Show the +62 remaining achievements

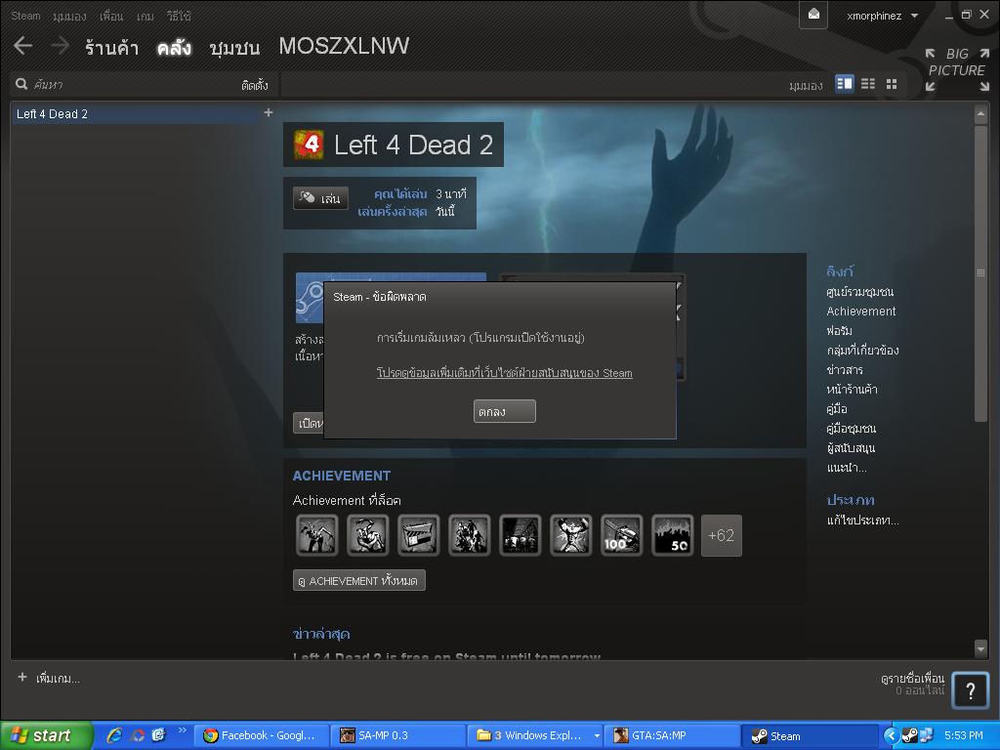click(722, 536)
